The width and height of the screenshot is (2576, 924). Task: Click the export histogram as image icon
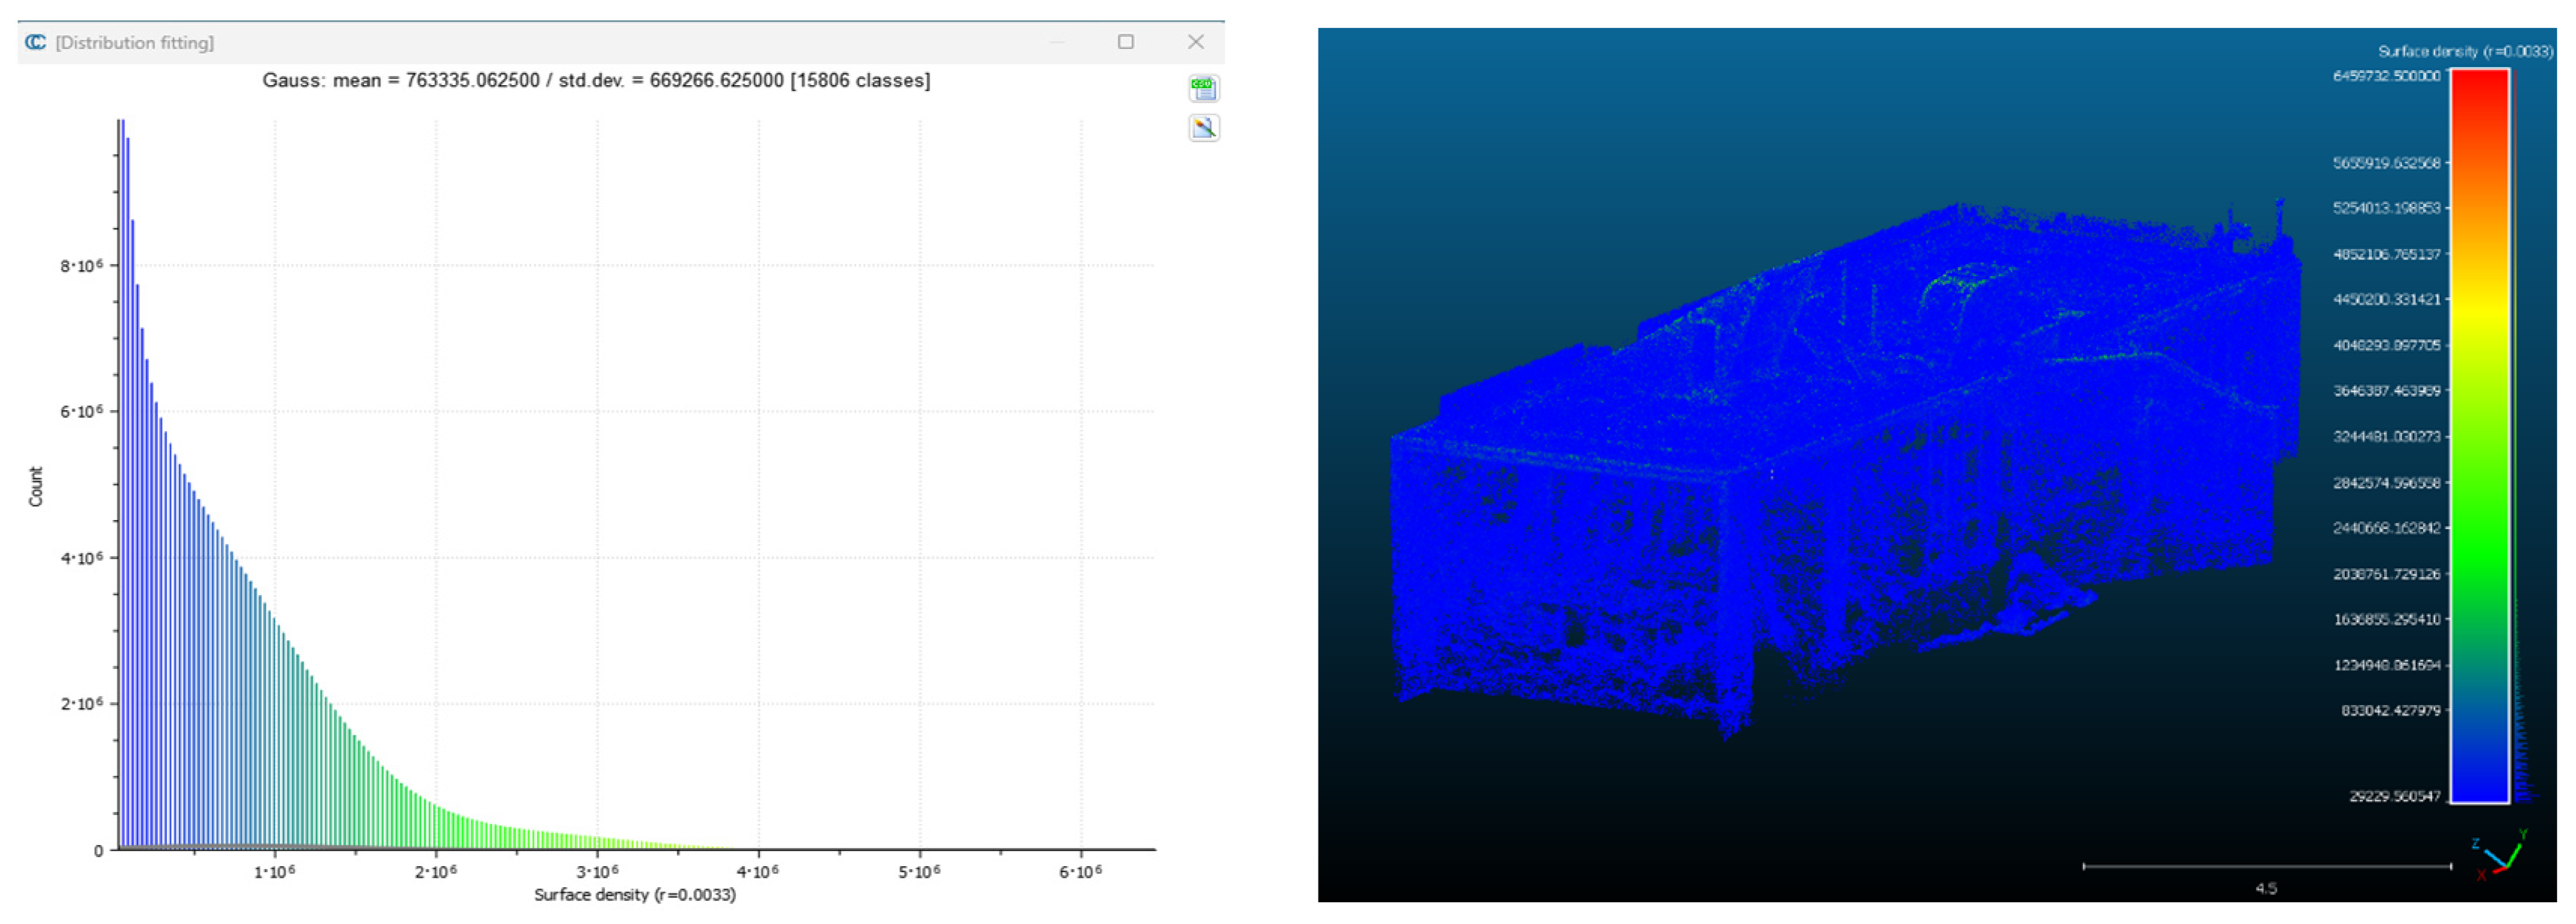click(1203, 128)
